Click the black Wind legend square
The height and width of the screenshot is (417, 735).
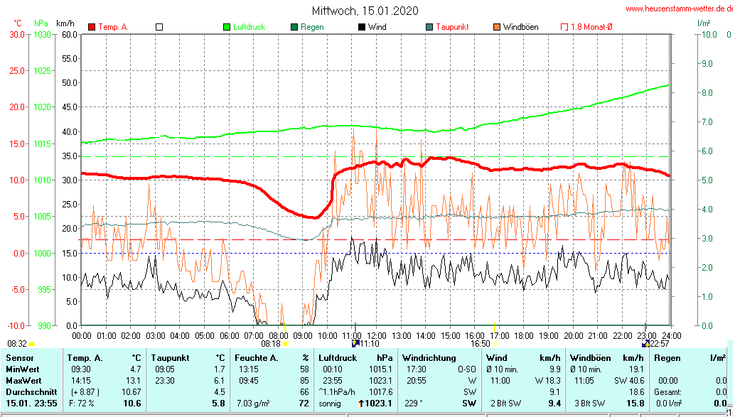point(361,27)
